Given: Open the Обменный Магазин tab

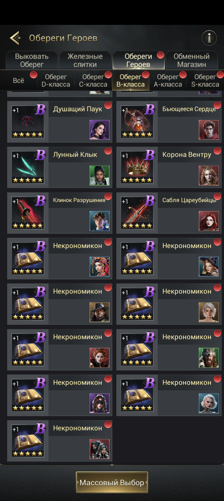Looking at the screenshot, I should tap(192, 60).
